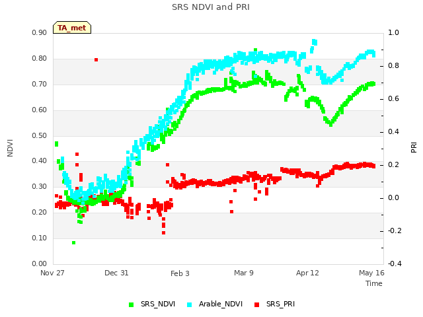
Task: Click the Time axis title
Action: [374, 283]
